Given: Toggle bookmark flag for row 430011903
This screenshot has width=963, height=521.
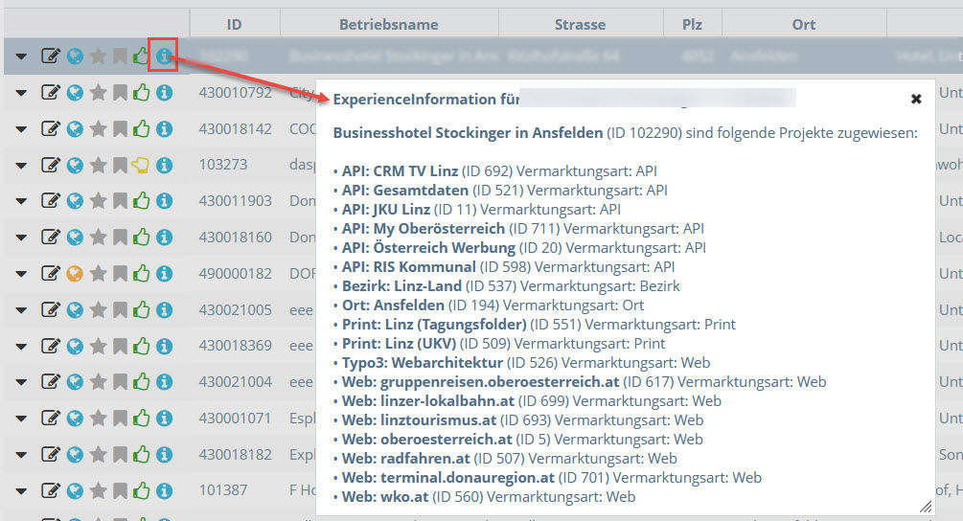Looking at the screenshot, I should 121,201.
